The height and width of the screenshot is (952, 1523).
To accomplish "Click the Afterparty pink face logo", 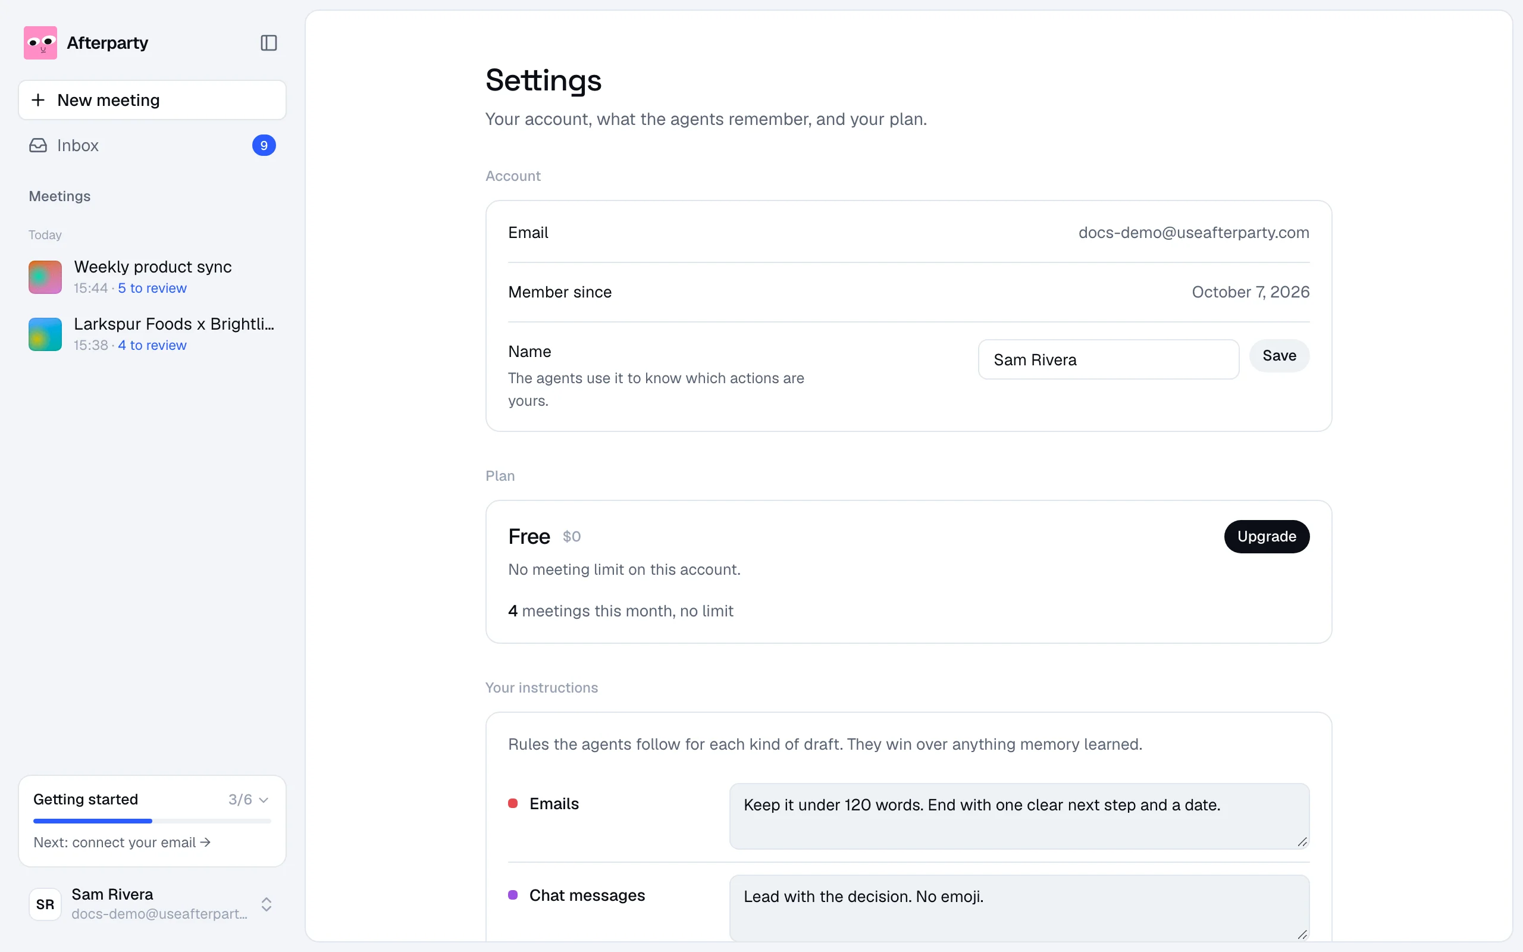I will tap(40, 43).
